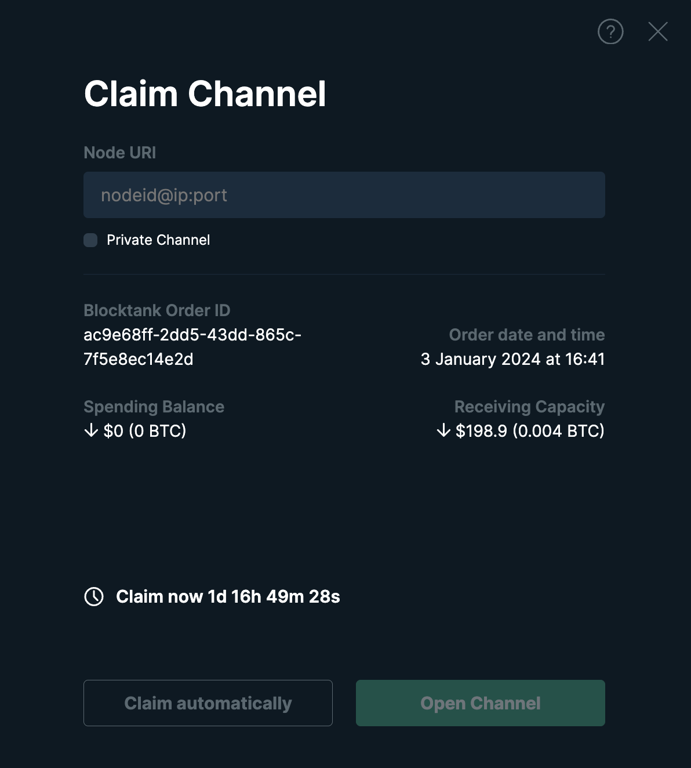This screenshot has height=768, width=691.
Task: Click the arrow icon next to Receiving Capacity amount
Action: [443, 430]
